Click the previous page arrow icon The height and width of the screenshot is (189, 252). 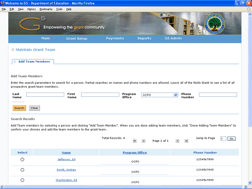click(144, 141)
